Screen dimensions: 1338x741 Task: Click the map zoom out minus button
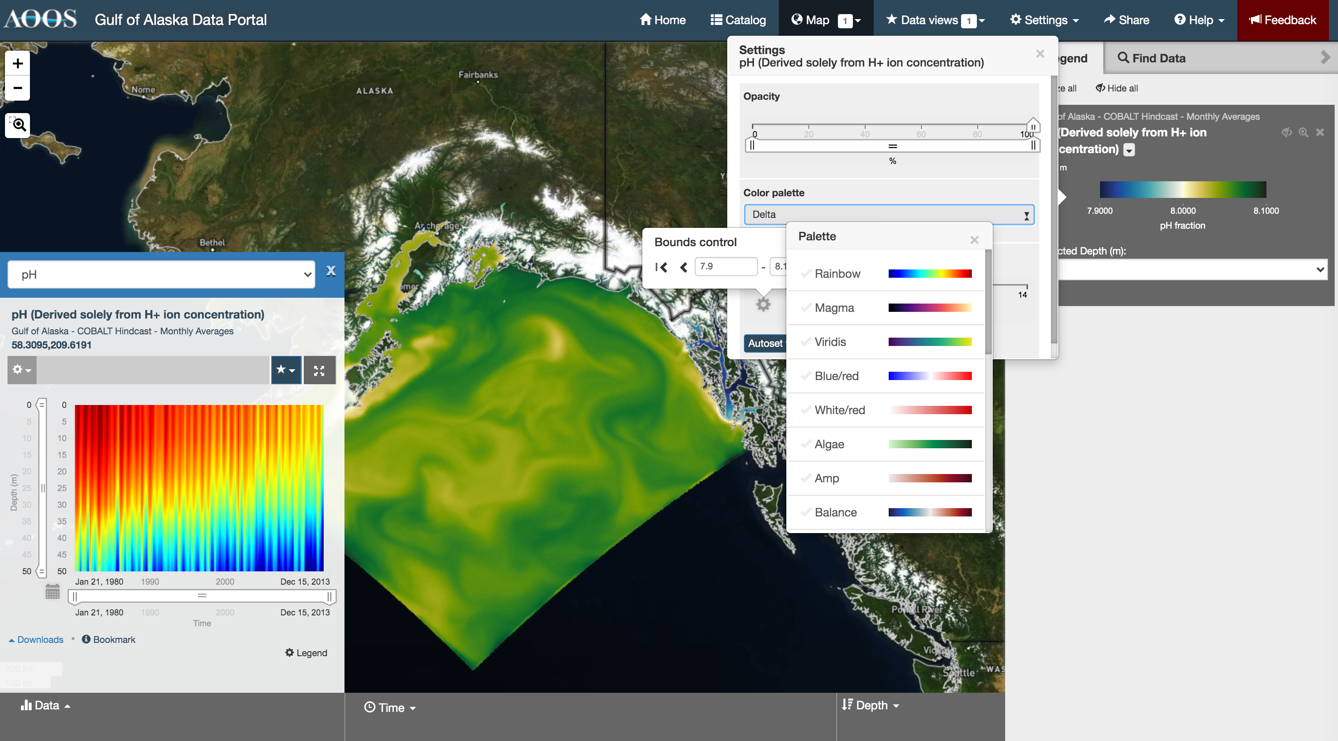tap(17, 88)
